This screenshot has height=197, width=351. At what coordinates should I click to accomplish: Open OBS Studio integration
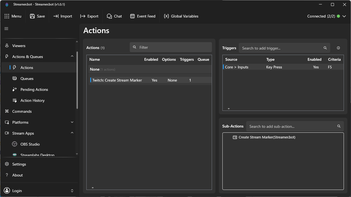click(30, 144)
